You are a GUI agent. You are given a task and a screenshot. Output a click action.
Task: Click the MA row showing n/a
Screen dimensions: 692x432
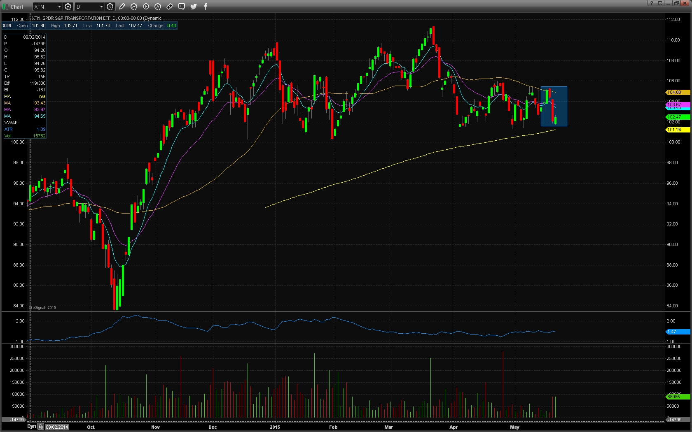click(25, 96)
